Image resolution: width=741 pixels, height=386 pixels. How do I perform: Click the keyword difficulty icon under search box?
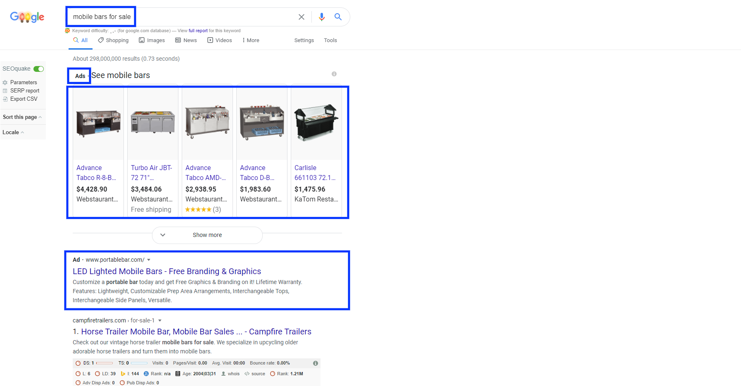(x=67, y=31)
